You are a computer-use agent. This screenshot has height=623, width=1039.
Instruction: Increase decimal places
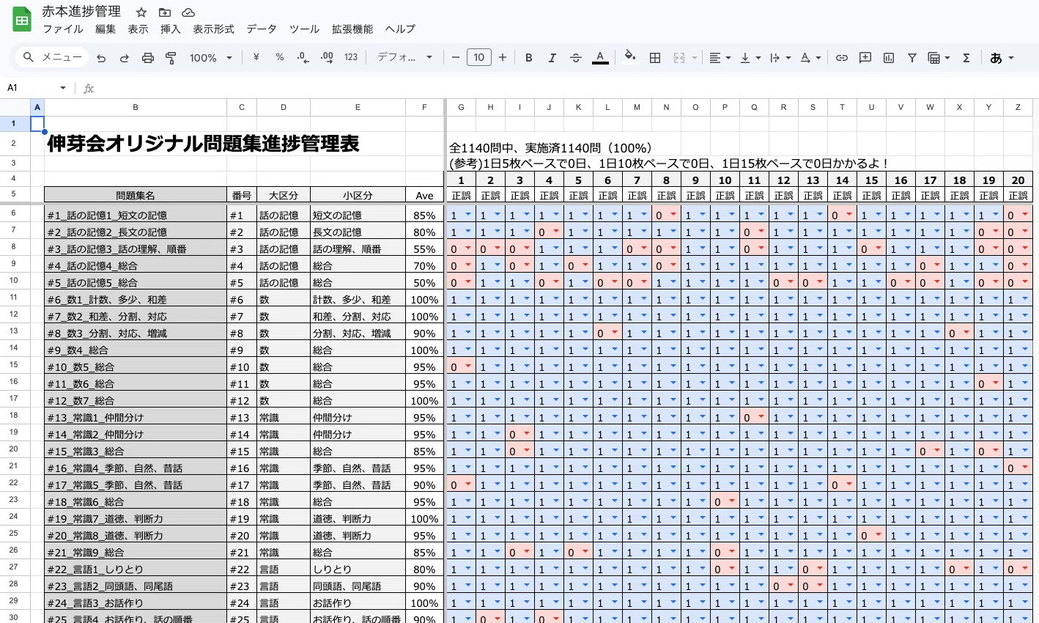pyautogui.click(x=327, y=57)
